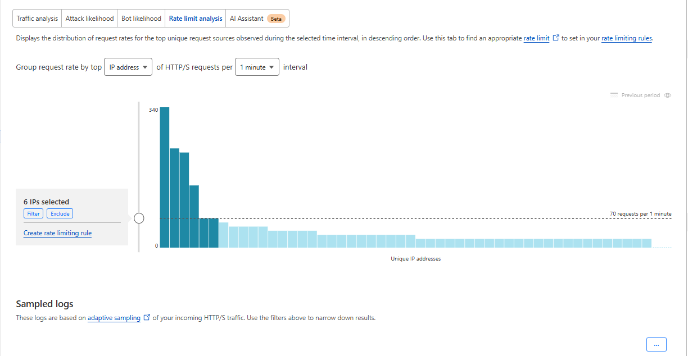This screenshot has width=688, height=356.
Task: Open Create rate limiting rule link
Action: point(57,233)
